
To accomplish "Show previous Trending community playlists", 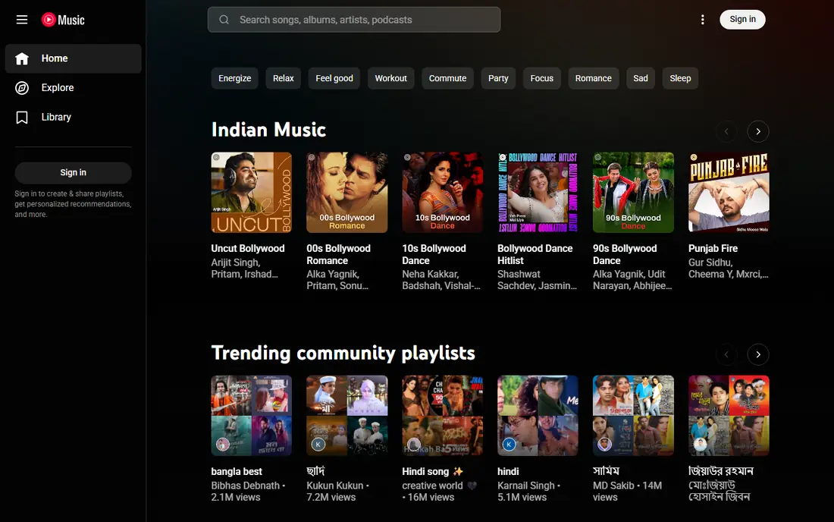I will [726, 354].
